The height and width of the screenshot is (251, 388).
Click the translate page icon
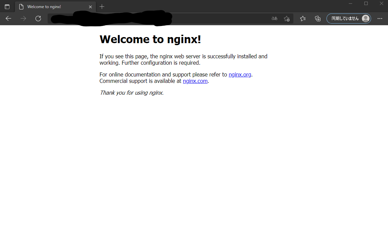tap(274, 19)
